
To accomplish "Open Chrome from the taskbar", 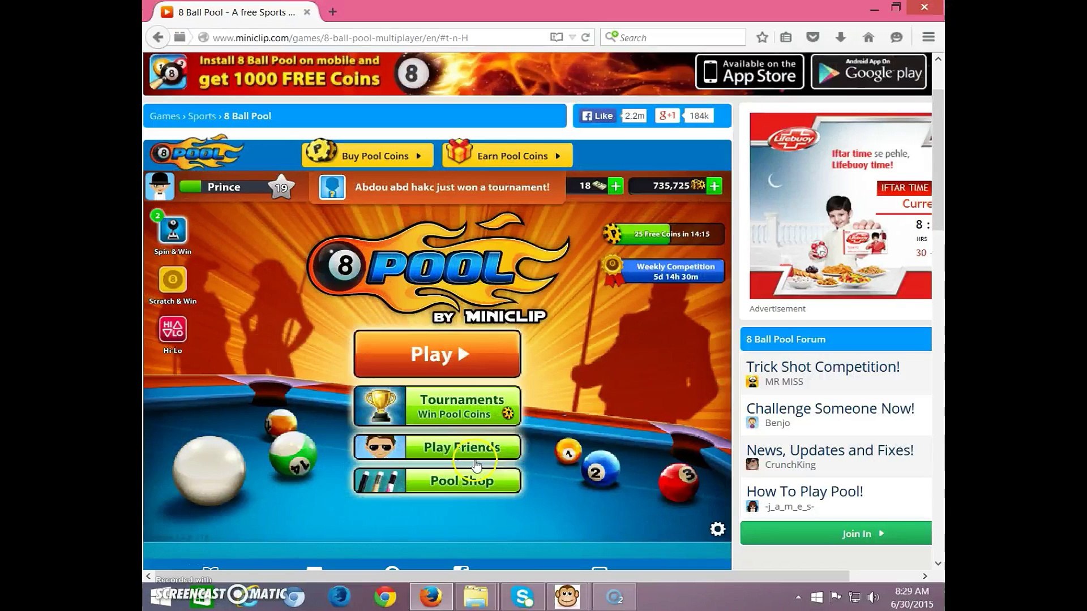I will [385, 597].
